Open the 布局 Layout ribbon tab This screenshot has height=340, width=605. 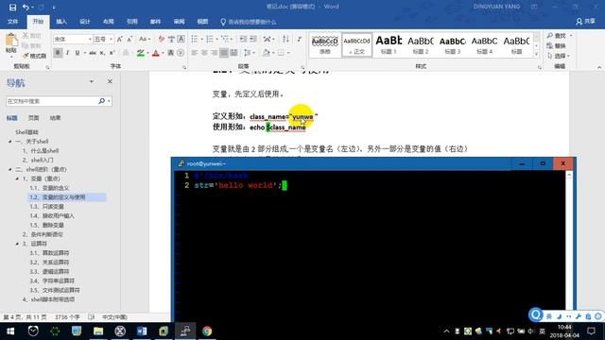coord(109,22)
